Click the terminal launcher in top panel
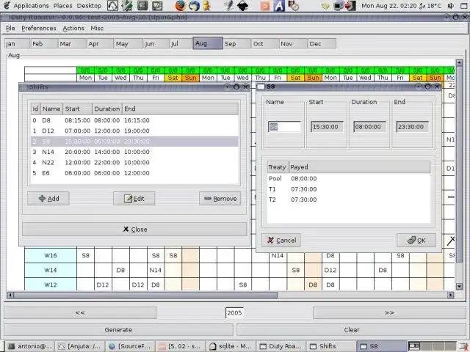 click(x=142, y=6)
